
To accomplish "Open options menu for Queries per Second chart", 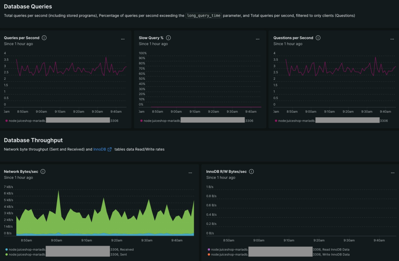I will (x=123, y=39).
